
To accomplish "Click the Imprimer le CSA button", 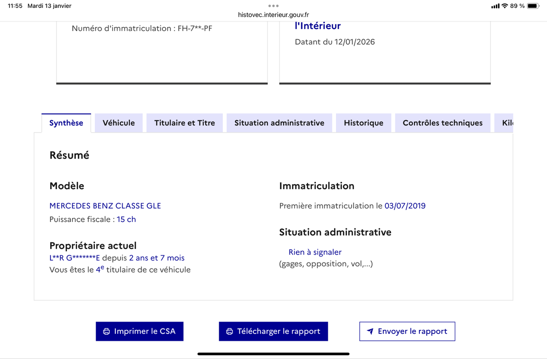I will click(139, 331).
